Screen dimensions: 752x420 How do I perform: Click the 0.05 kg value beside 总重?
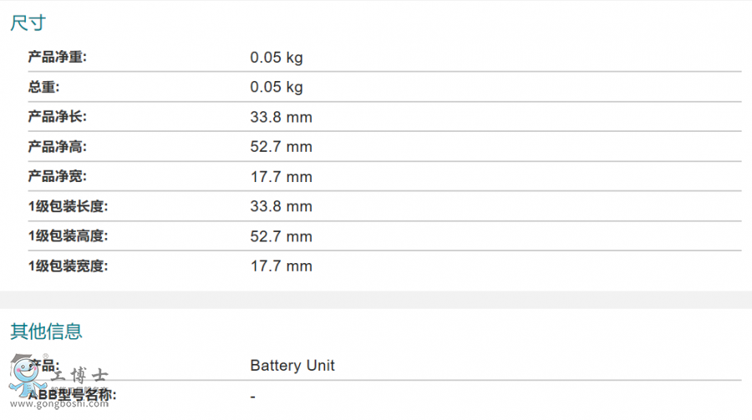pos(277,87)
